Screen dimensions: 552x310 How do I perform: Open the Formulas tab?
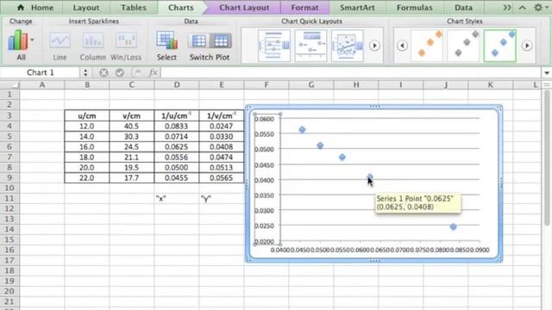click(x=414, y=8)
